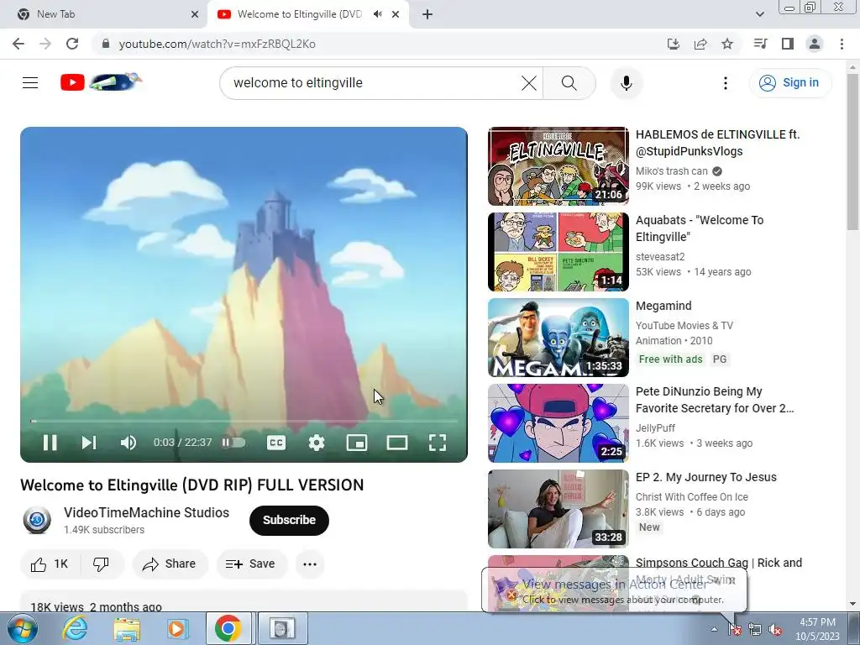Click the Chrome taskbar icon
860x645 pixels.
(228, 628)
